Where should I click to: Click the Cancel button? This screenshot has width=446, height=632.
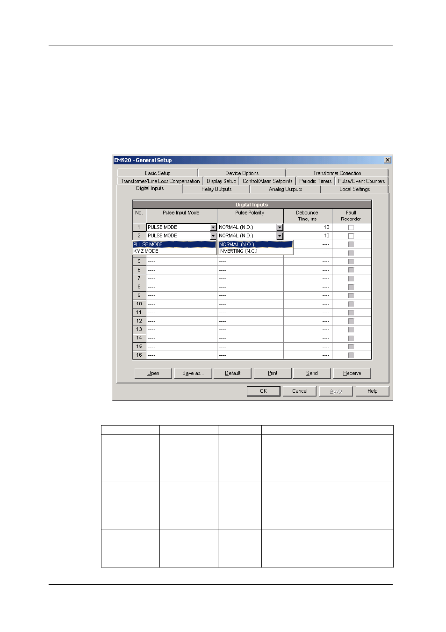300,391
